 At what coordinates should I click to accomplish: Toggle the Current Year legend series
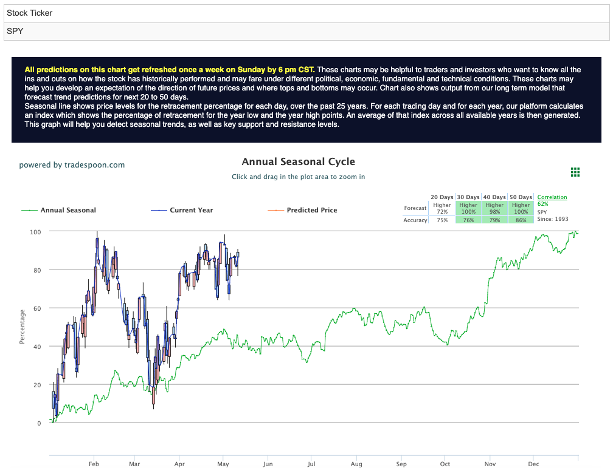click(x=191, y=210)
